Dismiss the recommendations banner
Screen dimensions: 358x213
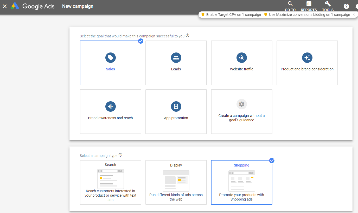tap(354, 15)
